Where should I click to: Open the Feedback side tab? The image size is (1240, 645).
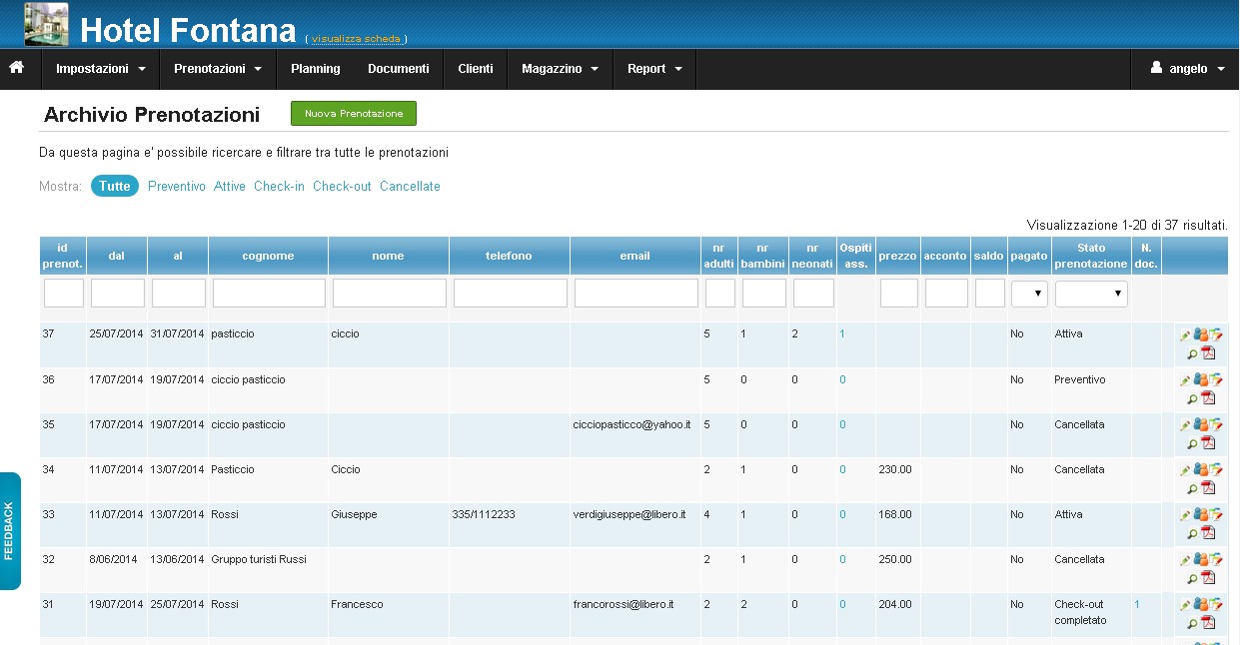tap(10, 530)
